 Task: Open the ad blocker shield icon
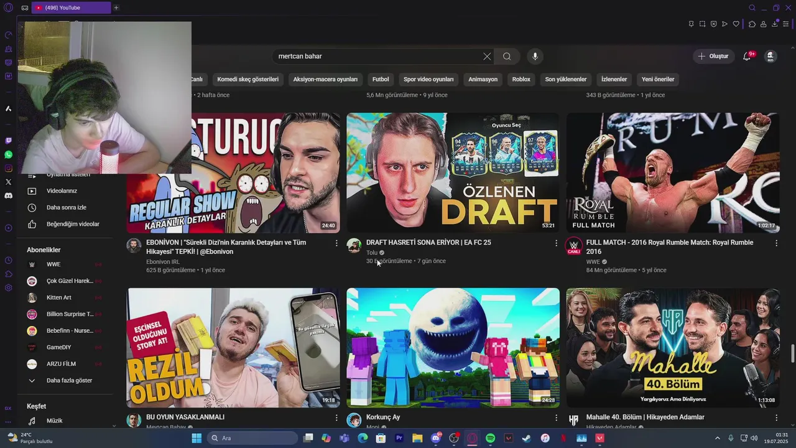(713, 24)
